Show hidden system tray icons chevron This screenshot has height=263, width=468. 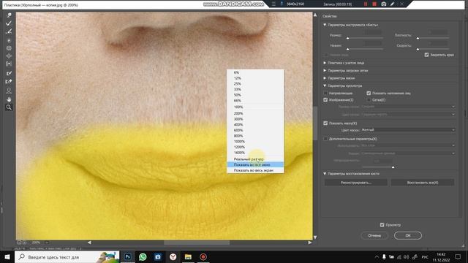(x=377, y=256)
